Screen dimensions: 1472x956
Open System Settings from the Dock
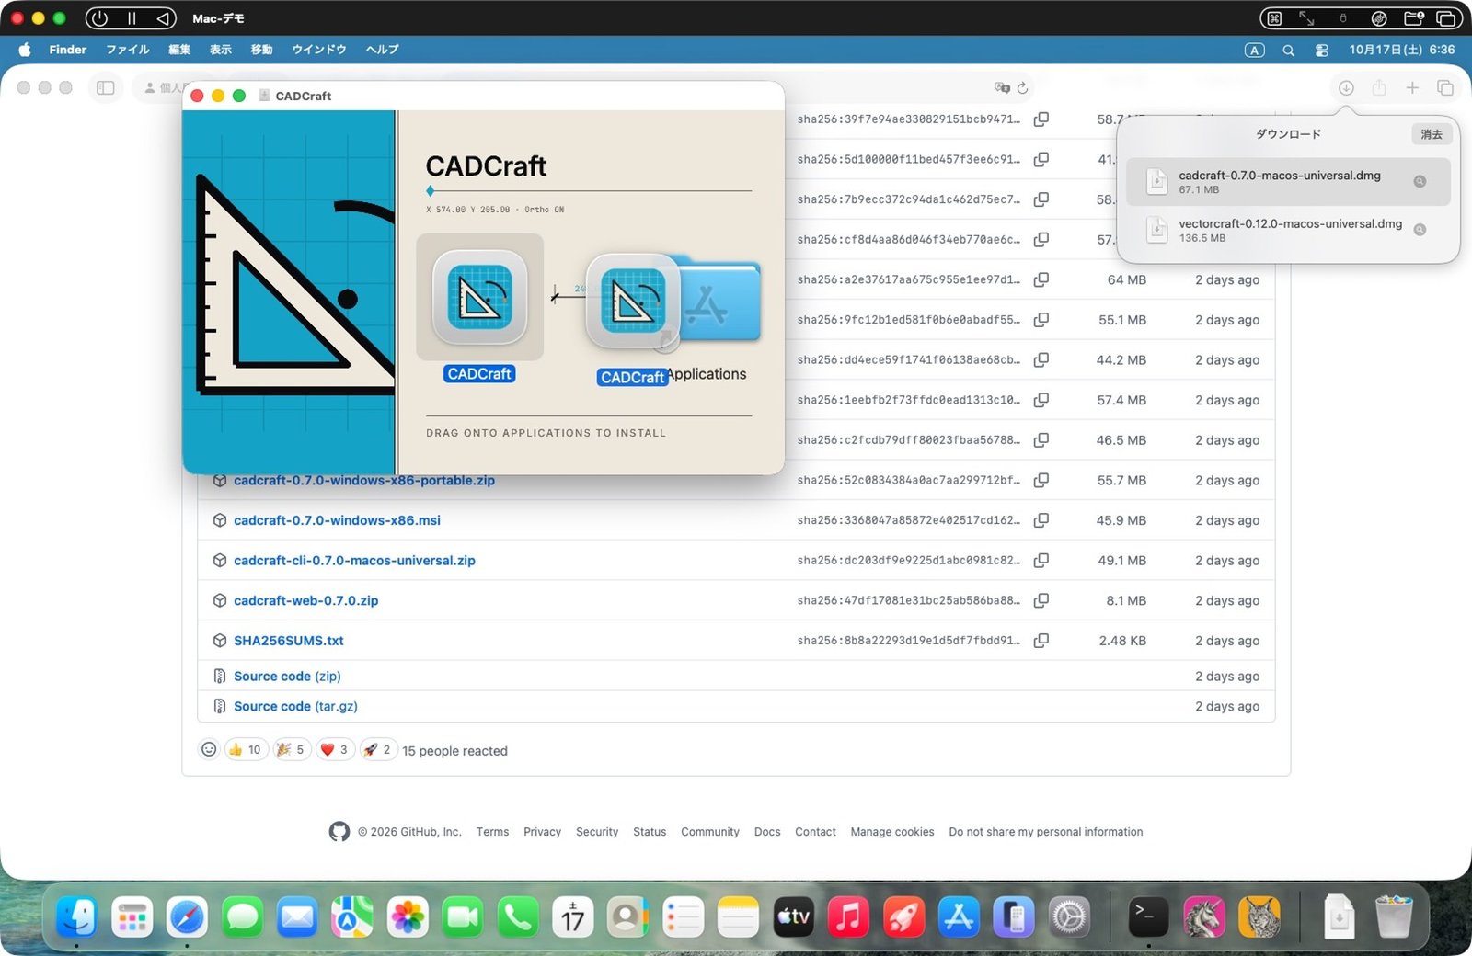coord(1069,916)
